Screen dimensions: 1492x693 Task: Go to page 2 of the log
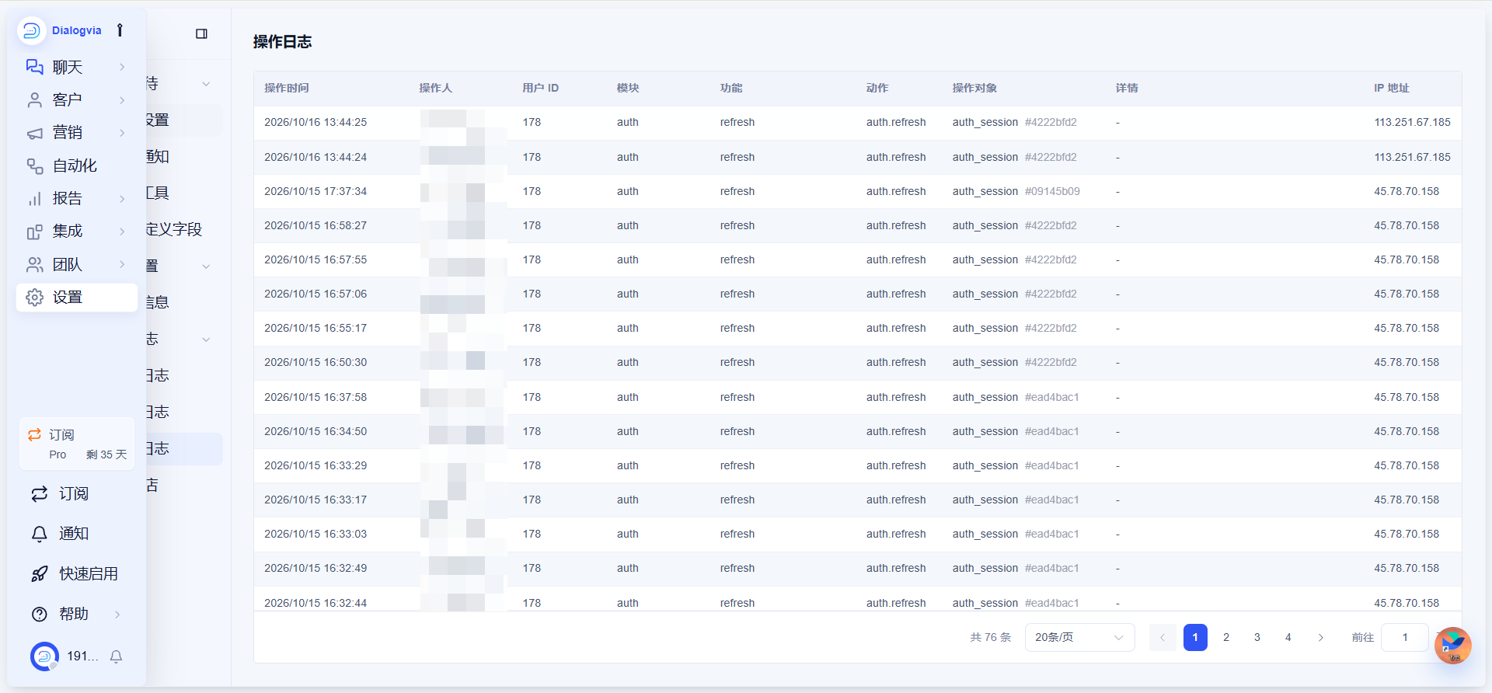click(x=1226, y=637)
